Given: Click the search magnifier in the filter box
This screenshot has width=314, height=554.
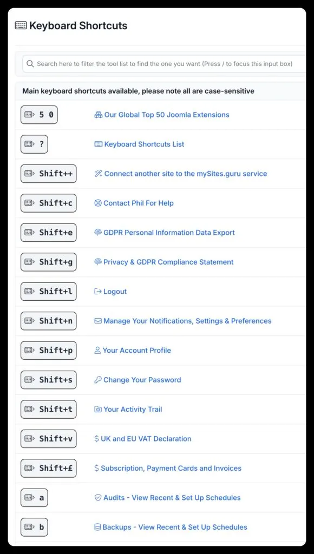Looking at the screenshot, I should [x=30, y=63].
